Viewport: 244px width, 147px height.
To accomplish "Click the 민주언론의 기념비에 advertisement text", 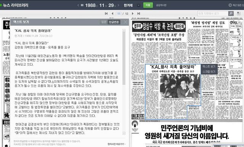I will [x=187, y=128].
